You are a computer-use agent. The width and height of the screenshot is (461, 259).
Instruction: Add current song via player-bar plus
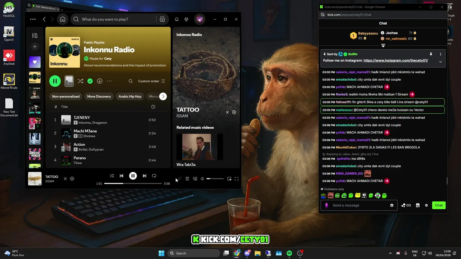(x=72, y=179)
